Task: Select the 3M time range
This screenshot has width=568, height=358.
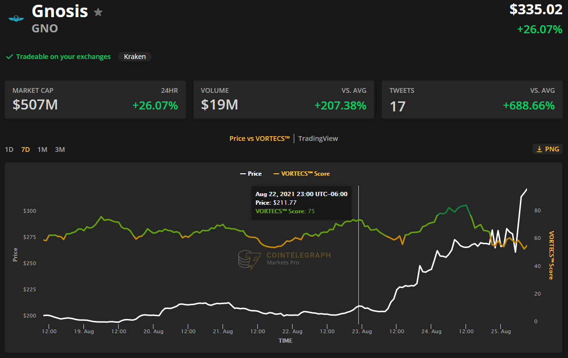Action: 60,149
